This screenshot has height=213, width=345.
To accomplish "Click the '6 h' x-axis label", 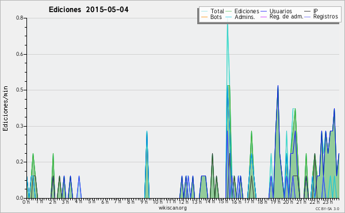I will point(105,202).
